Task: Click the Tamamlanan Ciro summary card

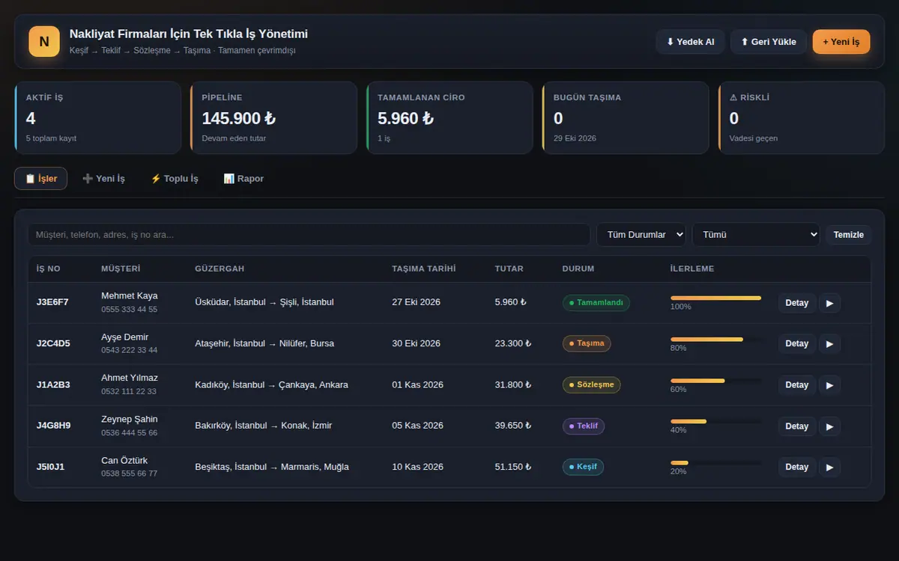Action: coord(449,118)
